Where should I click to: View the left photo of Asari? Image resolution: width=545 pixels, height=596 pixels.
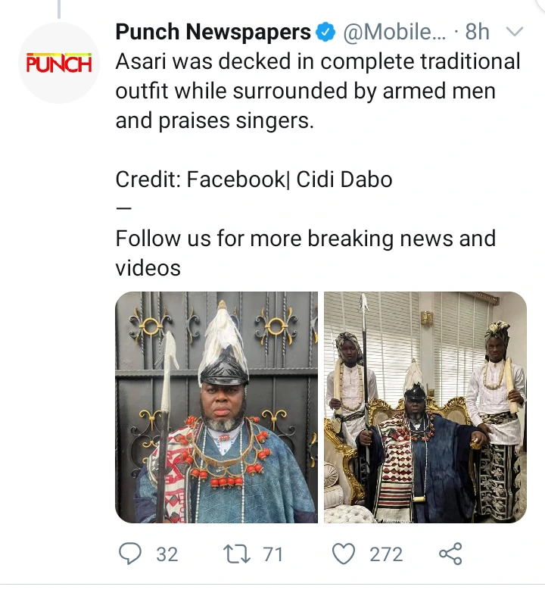click(x=216, y=407)
